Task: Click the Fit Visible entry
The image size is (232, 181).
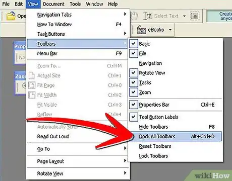Action: 77,105
